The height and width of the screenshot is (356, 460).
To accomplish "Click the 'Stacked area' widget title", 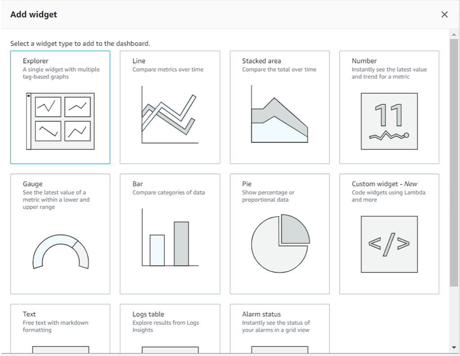I will [x=261, y=61].
